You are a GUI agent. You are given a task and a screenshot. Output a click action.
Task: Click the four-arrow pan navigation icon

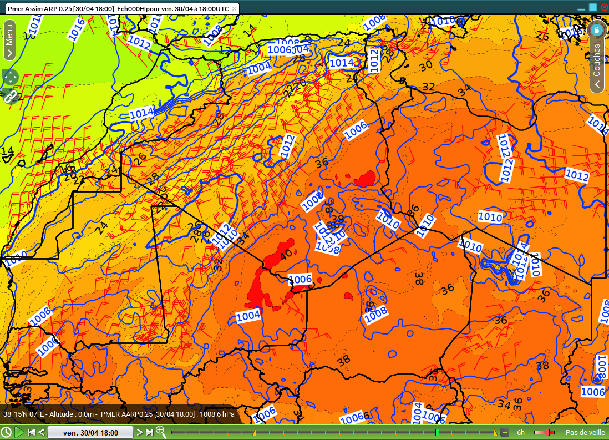[x=10, y=77]
